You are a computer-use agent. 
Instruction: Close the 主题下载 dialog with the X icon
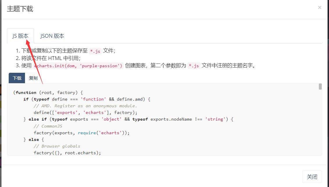click(319, 8)
